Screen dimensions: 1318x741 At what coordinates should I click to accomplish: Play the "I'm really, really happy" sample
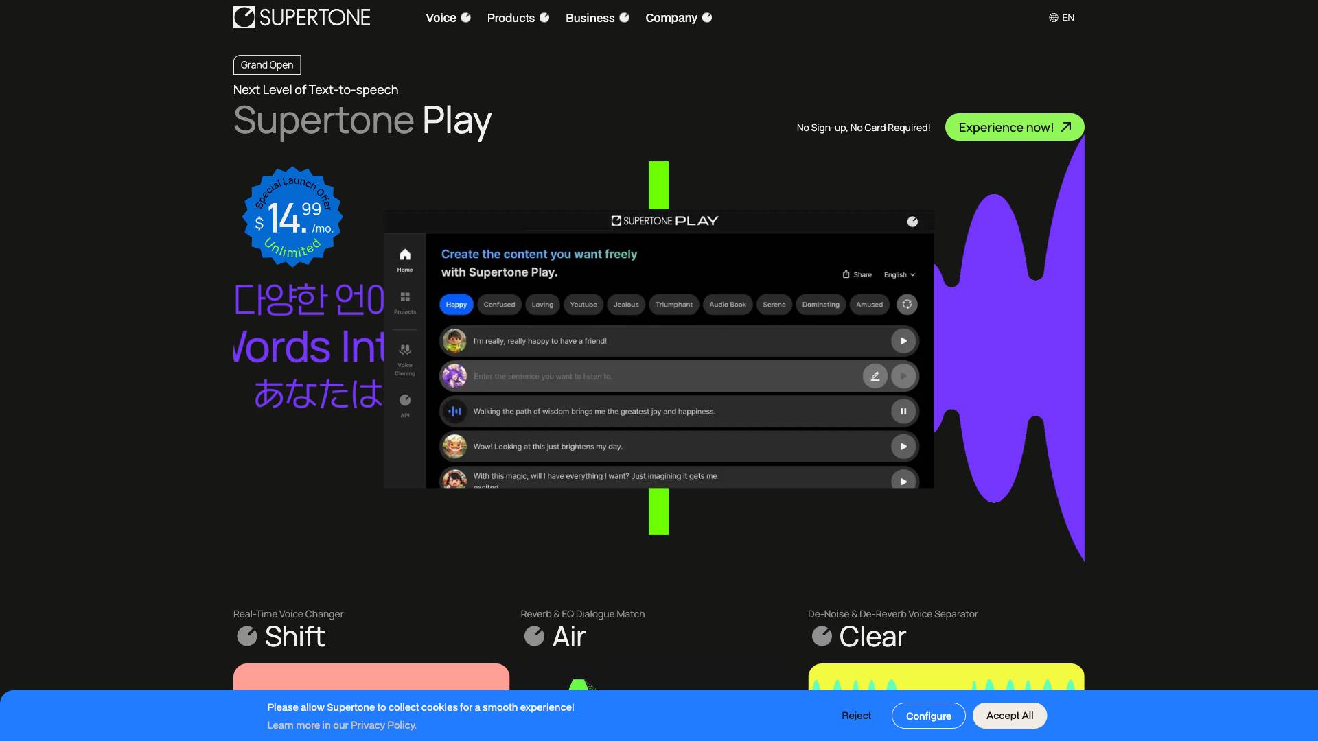pyautogui.click(x=903, y=341)
